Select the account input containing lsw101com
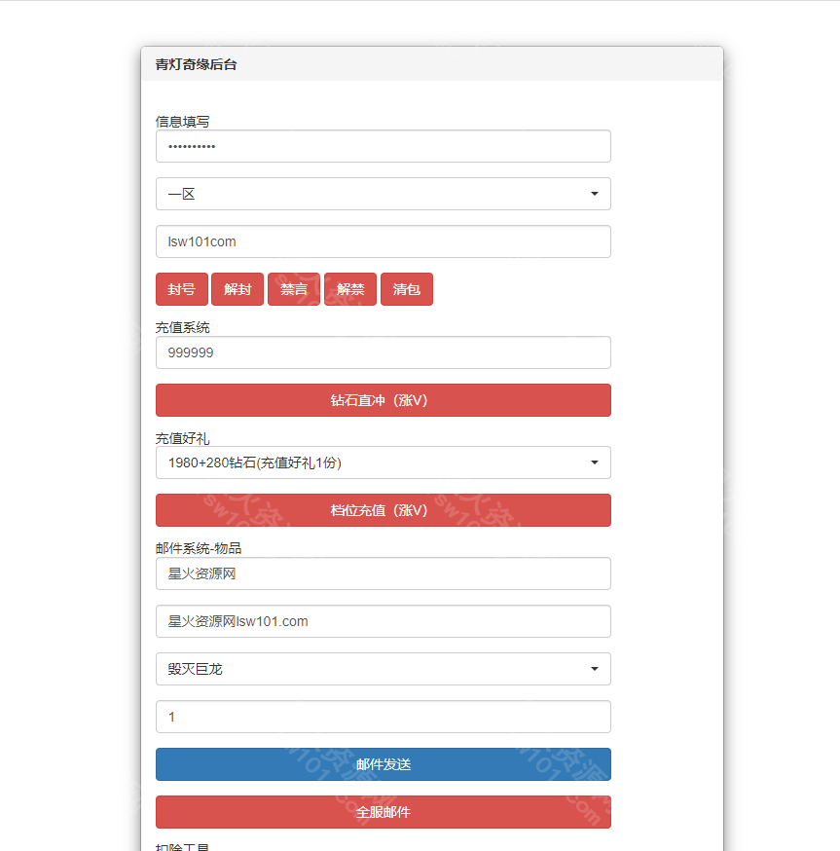 point(383,241)
